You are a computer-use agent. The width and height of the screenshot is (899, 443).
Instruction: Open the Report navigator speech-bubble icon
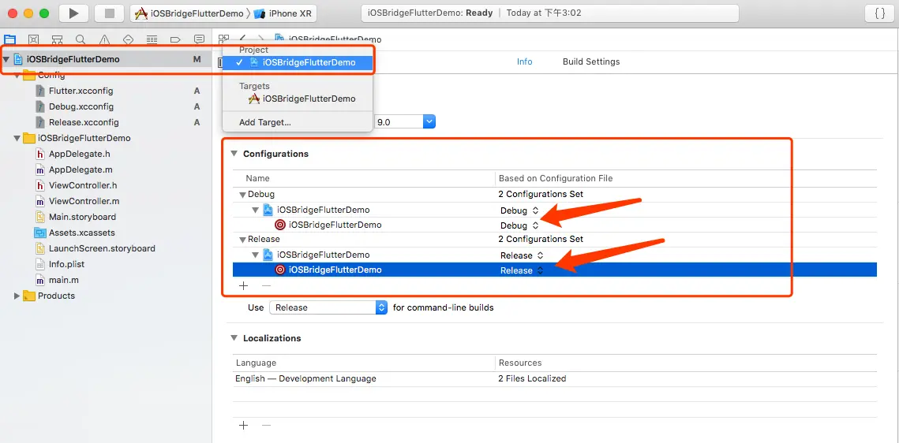point(199,39)
